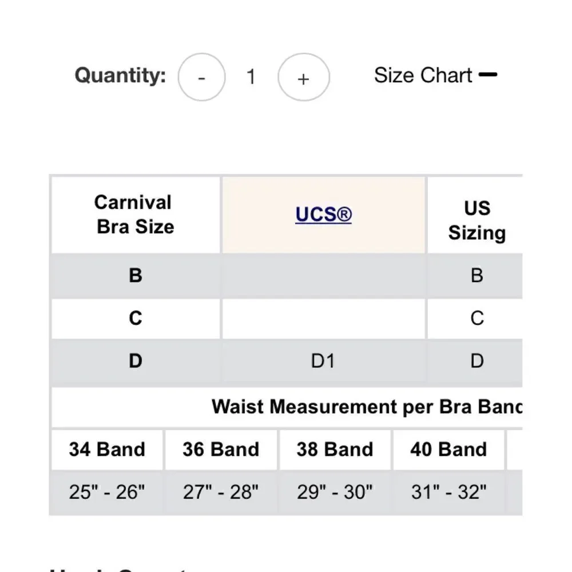Collapse the Size Chart section

click(435, 75)
